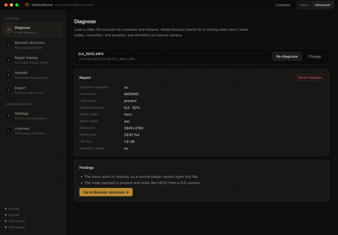
Task: Click the ffprobe green status dot
Action: [6, 215]
